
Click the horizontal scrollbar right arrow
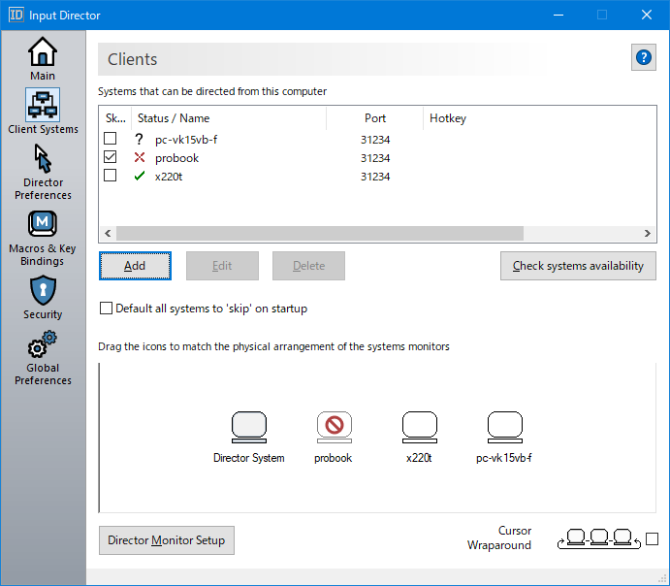tap(650, 234)
